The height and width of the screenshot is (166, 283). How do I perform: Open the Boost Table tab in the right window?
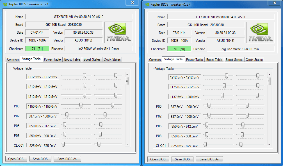tap(214, 60)
